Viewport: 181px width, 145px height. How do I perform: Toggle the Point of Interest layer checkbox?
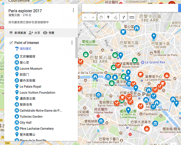[x=11, y=43]
